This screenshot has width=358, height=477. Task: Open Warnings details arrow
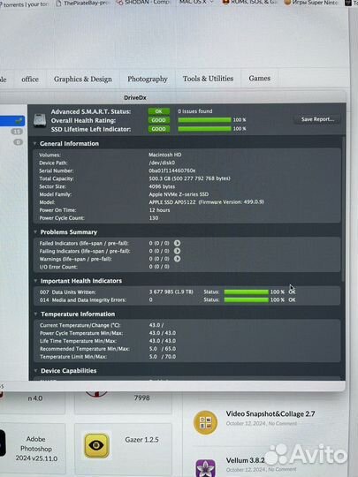[x=177, y=259]
